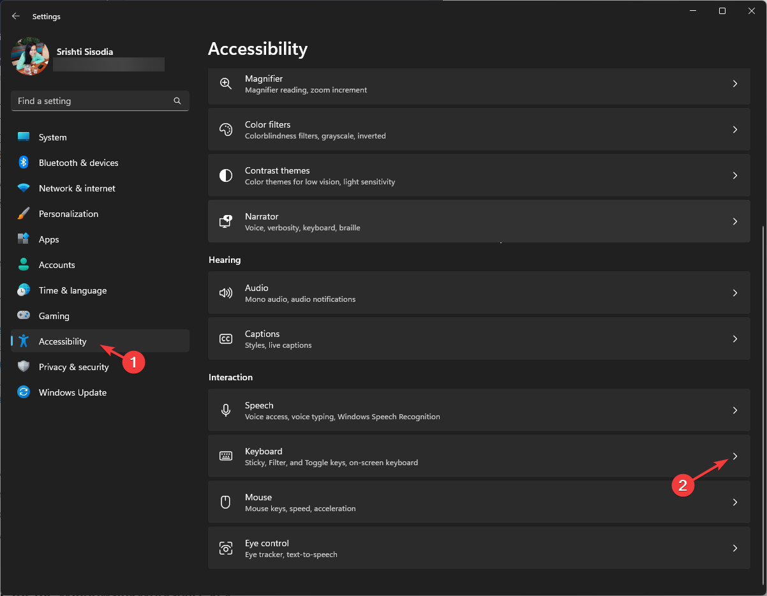Expand the Captions chevron arrow
Viewport: 767px width, 596px height.
click(x=735, y=339)
